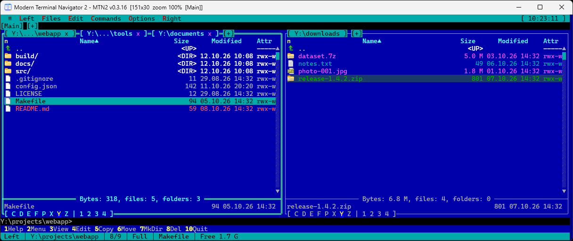
Task: Switch right panel to drive X
Action: pos(334,214)
